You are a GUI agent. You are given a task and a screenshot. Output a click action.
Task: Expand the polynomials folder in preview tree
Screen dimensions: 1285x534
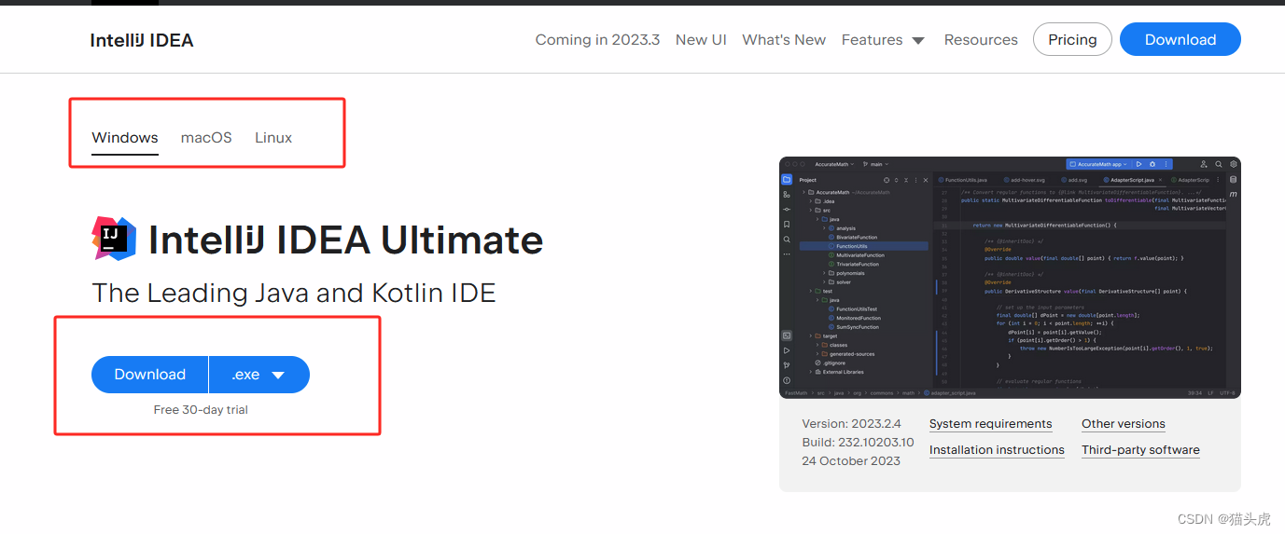pos(824,273)
